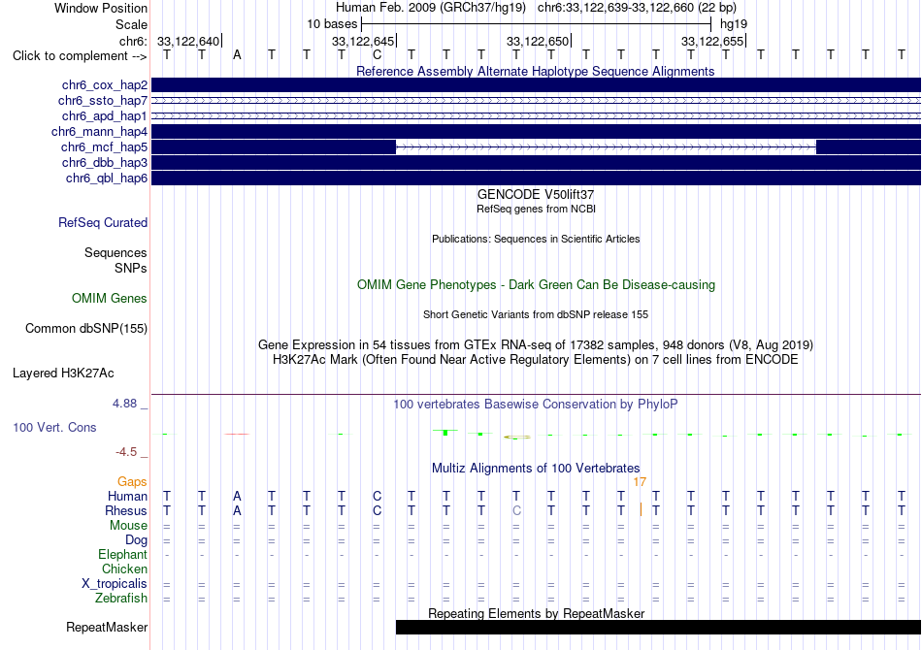Viewport: 922px width, 650px height.
Task: Click the Zebrafish species label
Action: coord(121,598)
